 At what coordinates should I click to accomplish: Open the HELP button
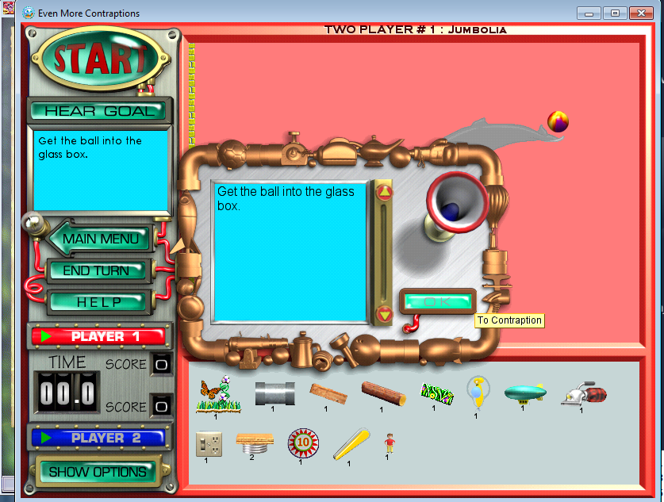[99, 302]
